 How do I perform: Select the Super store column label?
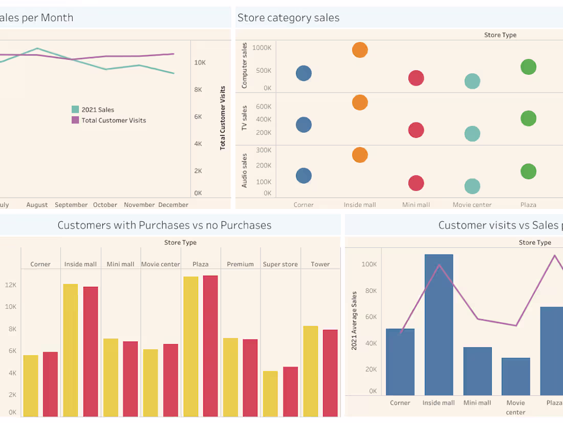(280, 264)
